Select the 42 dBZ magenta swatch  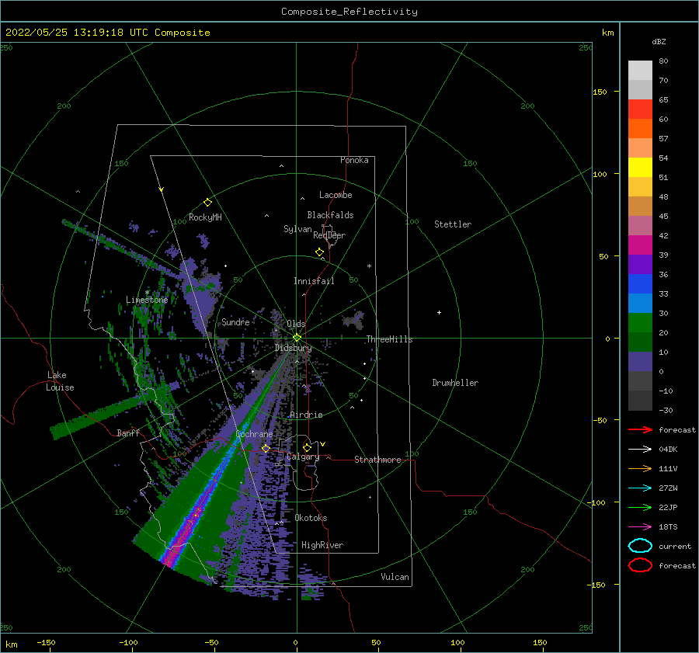click(640, 245)
